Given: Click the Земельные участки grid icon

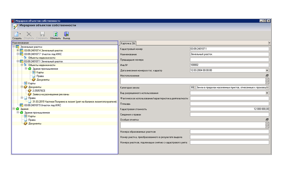Looking at the screenshot, I should tap(17, 47).
